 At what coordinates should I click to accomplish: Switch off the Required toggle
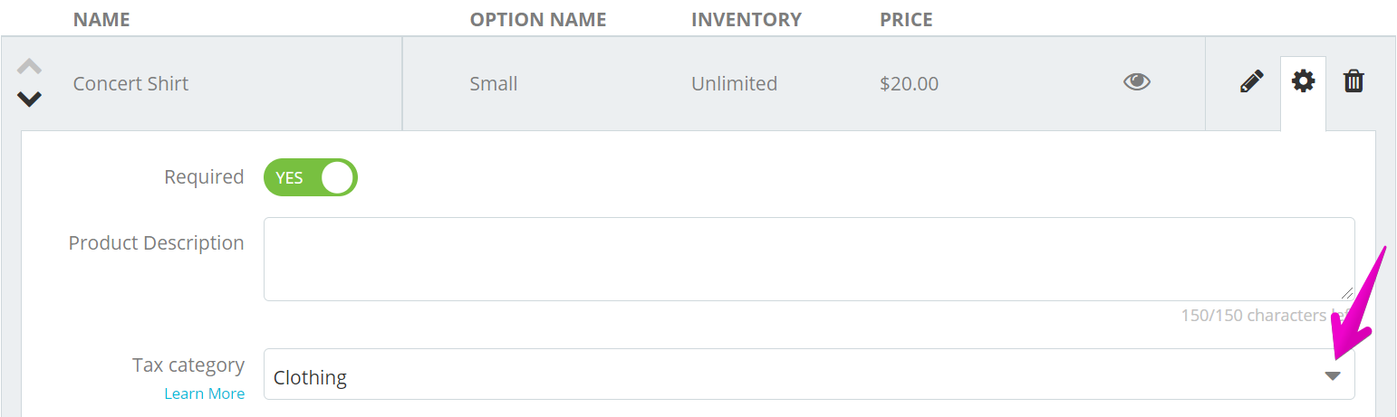tap(311, 177)
